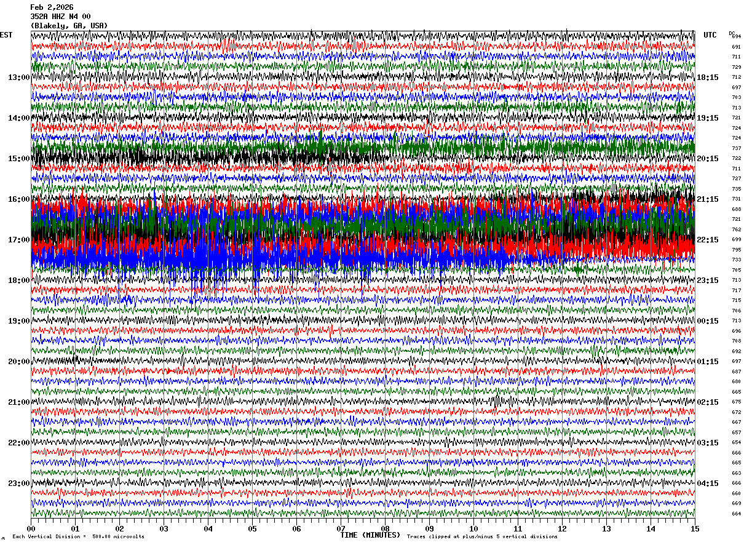
Task: Select the 18:00 EST time label
Action: (x=19, y=280)
